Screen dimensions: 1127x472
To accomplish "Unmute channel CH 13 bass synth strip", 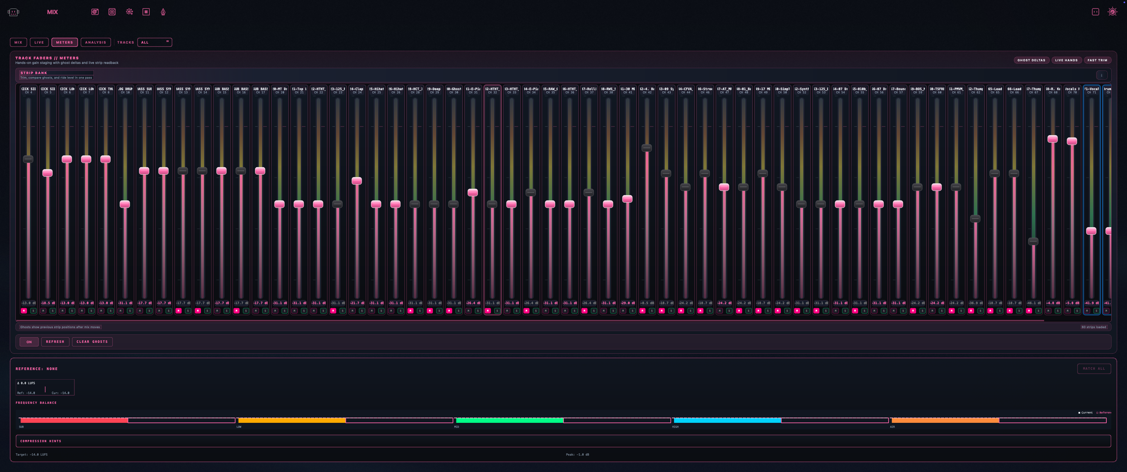I will [x=179, y=311].
